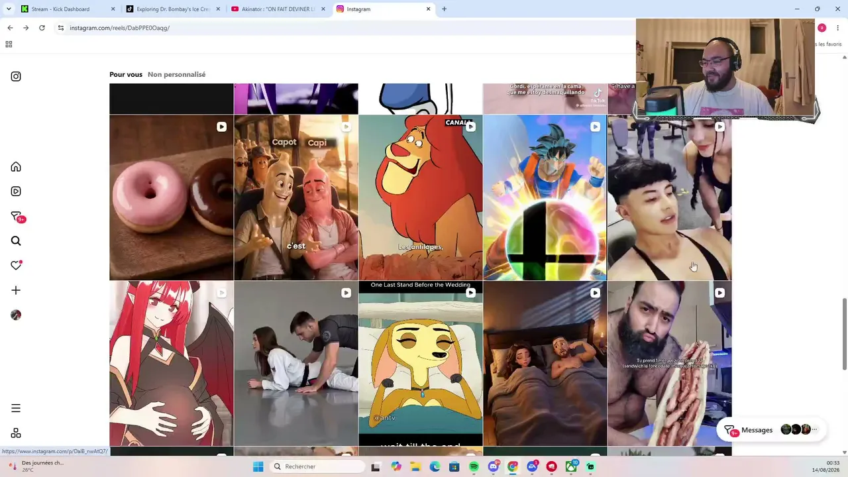Open the bearded man sandwich reel

[x=669, y=364]
